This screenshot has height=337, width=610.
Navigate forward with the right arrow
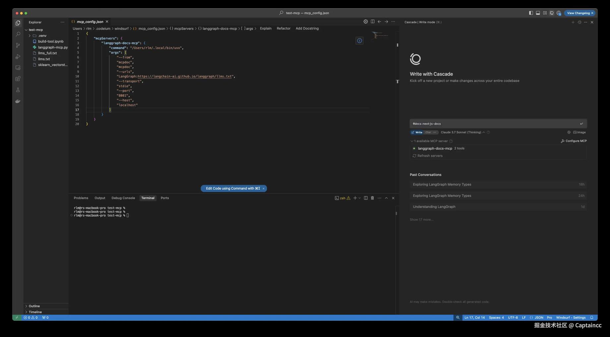[x=386, y=22]
